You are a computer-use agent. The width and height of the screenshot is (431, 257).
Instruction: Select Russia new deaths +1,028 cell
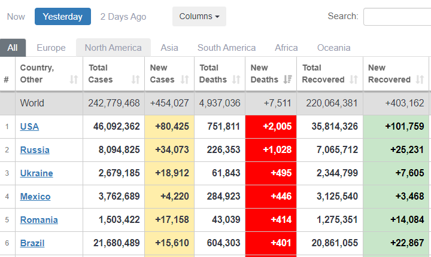coord(271,150)
